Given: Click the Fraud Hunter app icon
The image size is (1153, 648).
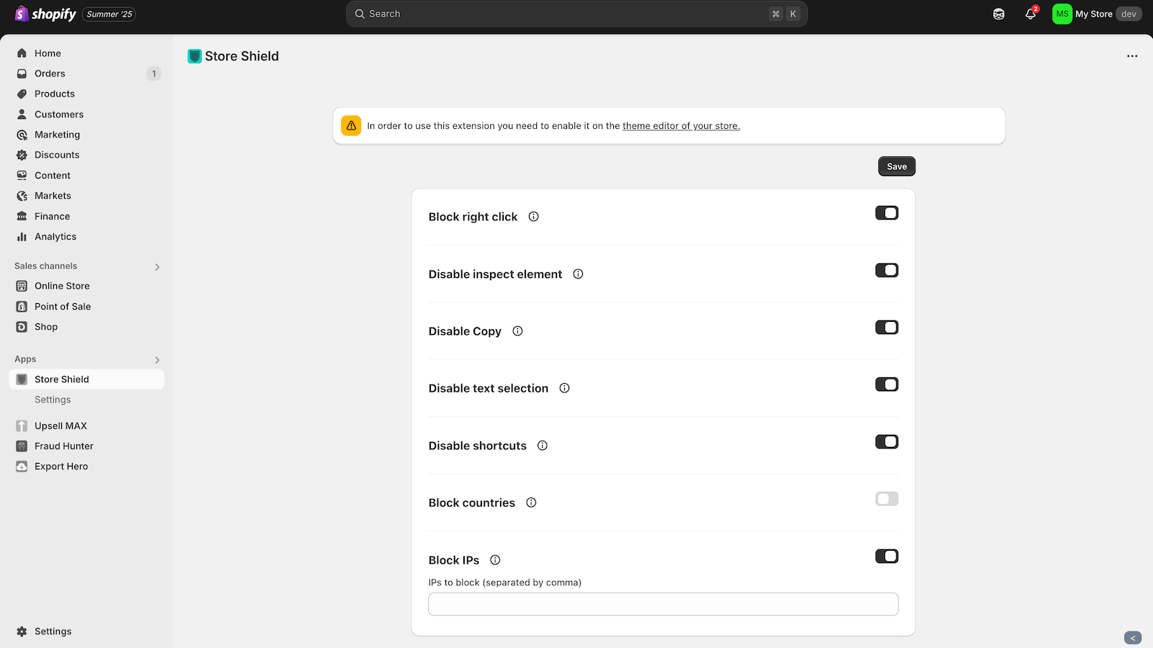Looking at the screenshot, I should pyautogui.click(x=22, y=446).
